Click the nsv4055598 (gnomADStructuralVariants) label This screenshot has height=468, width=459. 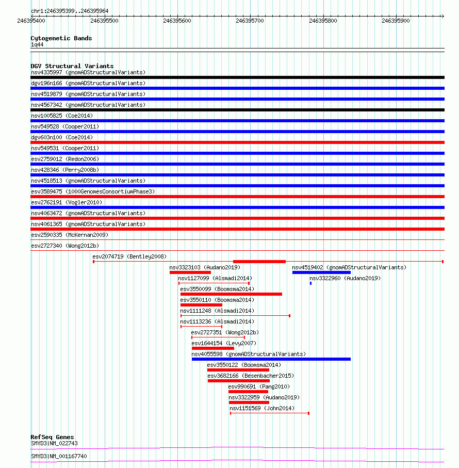249,354
